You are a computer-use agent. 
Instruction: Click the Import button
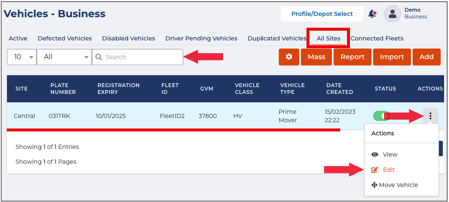point(392,57)
